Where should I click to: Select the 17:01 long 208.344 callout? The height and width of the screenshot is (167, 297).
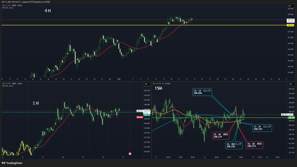pyautogui.click(x=262, y=128)
